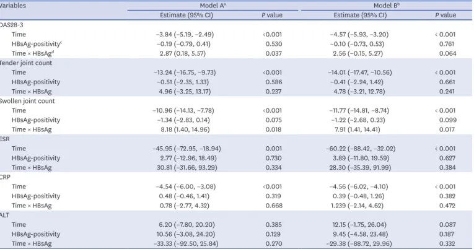Select the estimate 6.20 (−7.80, 20.20)
The height and width of the screenshot is (249, 474).
tap(187, 224)
